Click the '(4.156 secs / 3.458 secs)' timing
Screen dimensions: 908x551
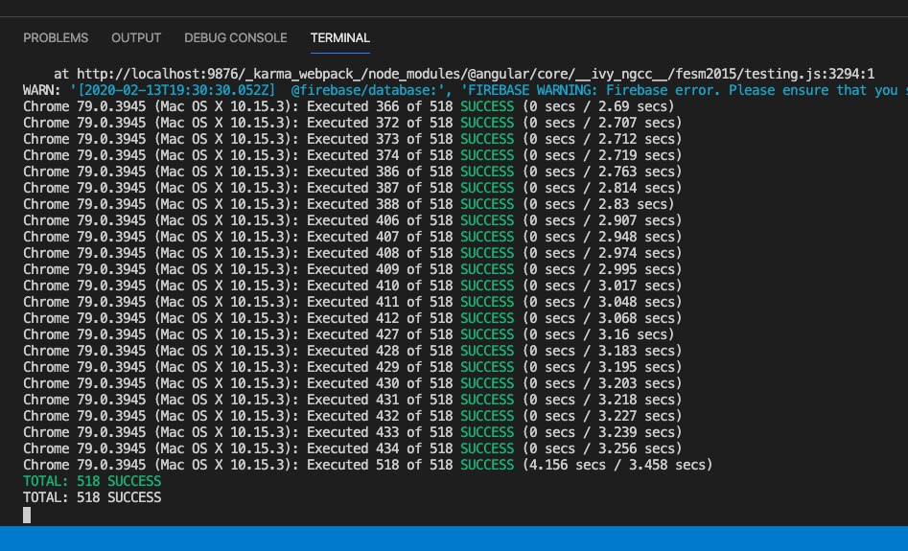[617, 465]
